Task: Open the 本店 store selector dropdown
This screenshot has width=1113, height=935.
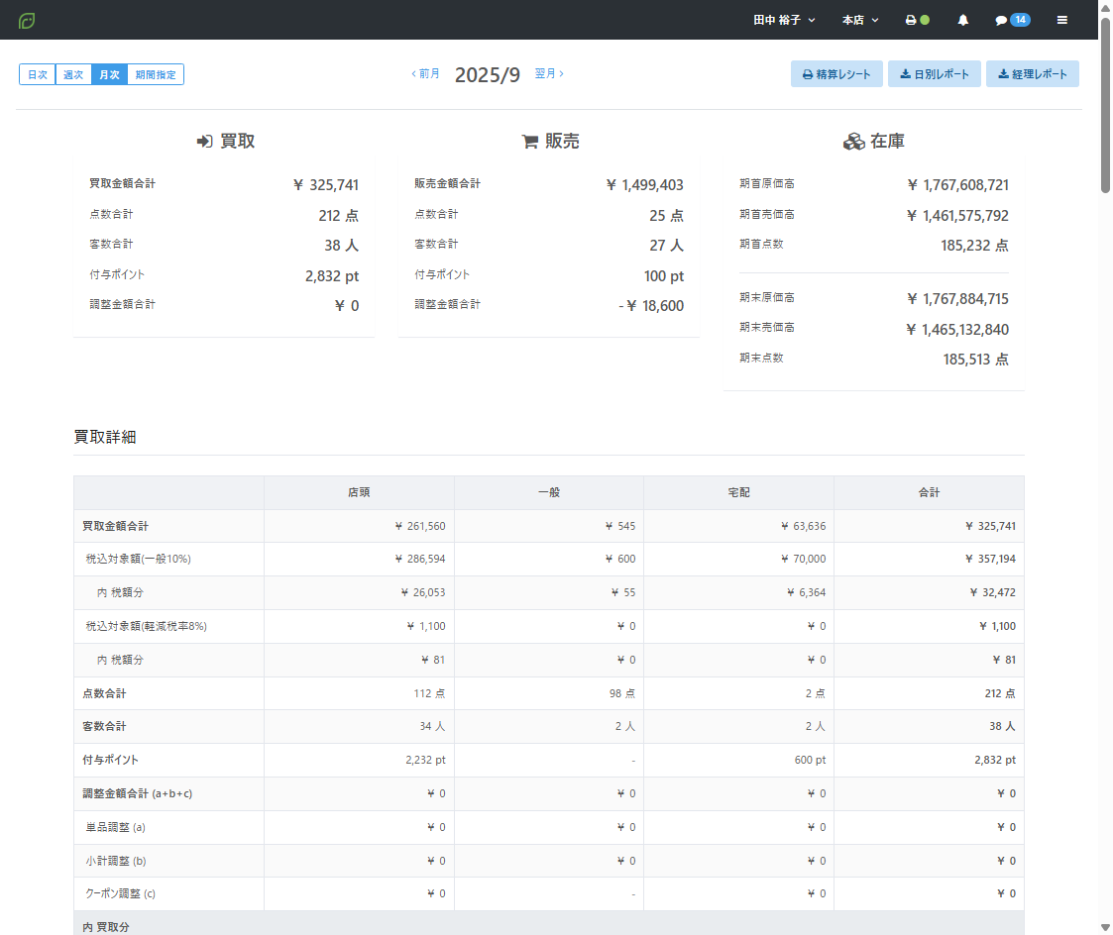Action: [x=860, y=20]
